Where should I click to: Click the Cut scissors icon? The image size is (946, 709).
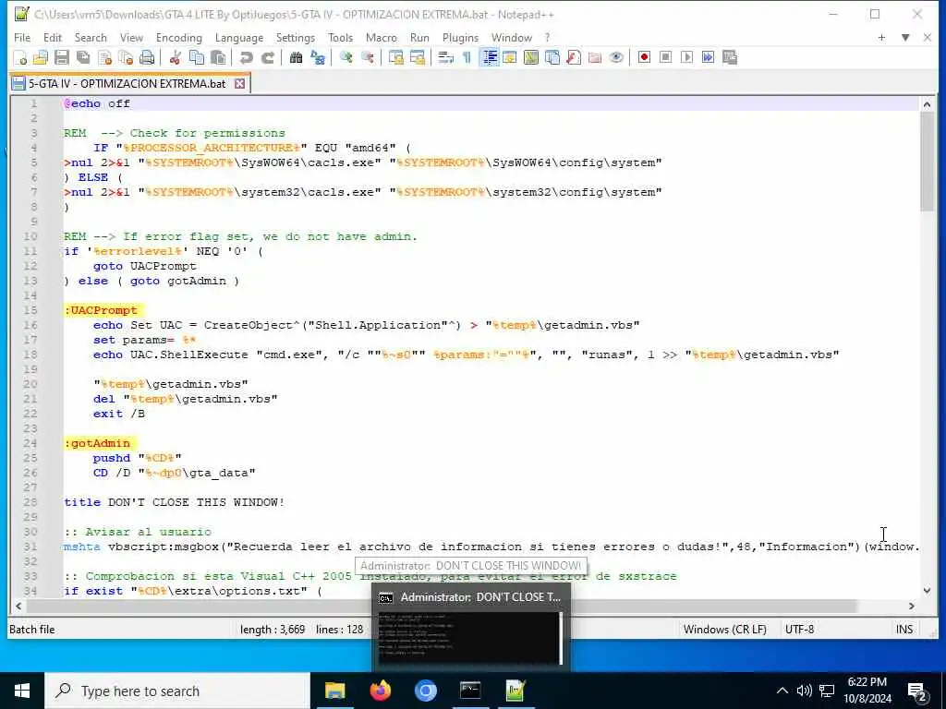coord(175,57)
